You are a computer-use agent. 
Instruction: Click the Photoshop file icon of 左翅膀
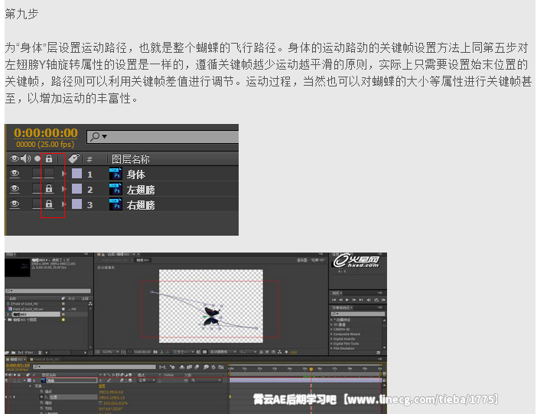point(115,189)
